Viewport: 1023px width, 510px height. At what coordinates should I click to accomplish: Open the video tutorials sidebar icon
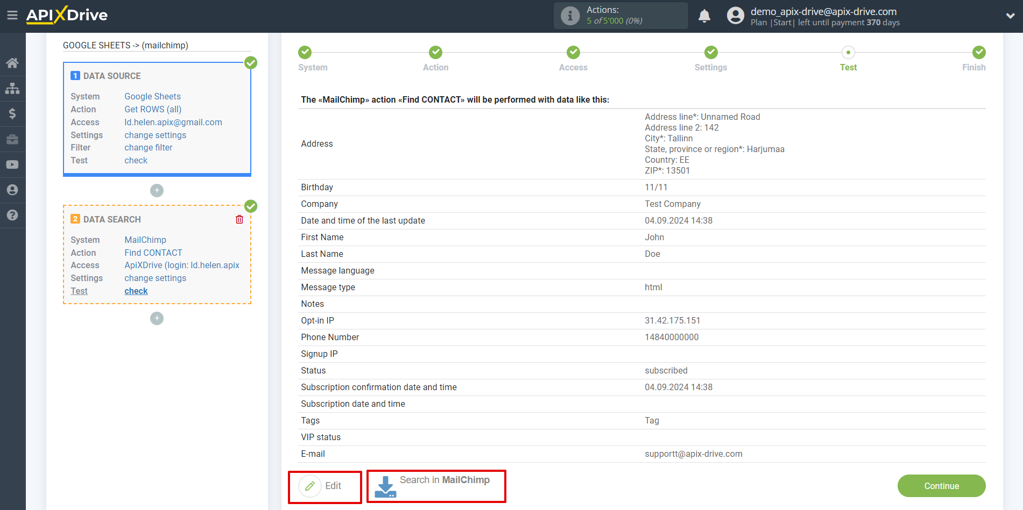[x=12, y=164]
